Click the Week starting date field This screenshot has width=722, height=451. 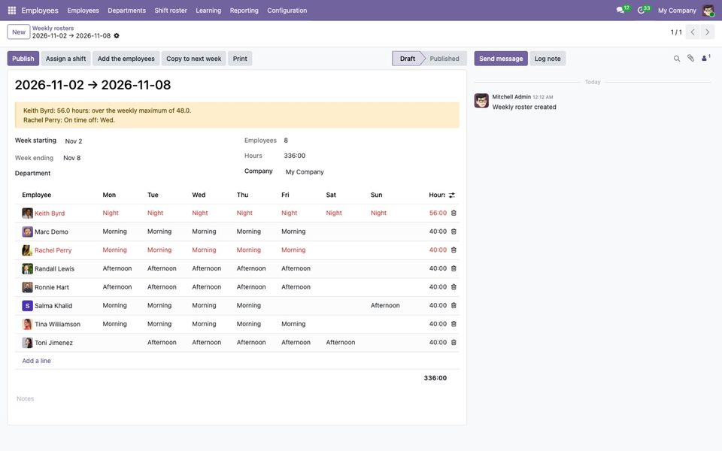[145, 141]
